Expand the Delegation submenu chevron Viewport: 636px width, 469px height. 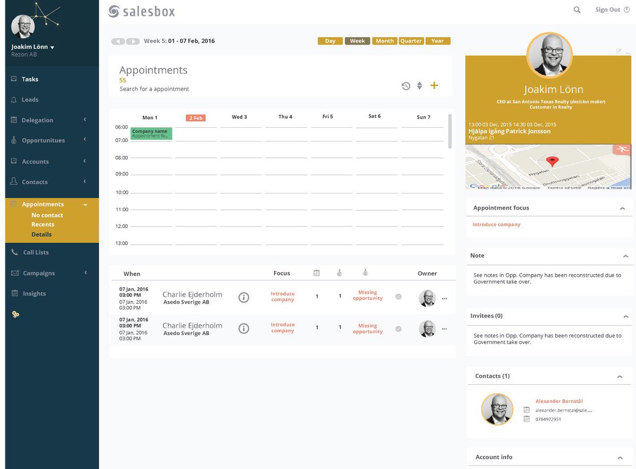point(85,120)
